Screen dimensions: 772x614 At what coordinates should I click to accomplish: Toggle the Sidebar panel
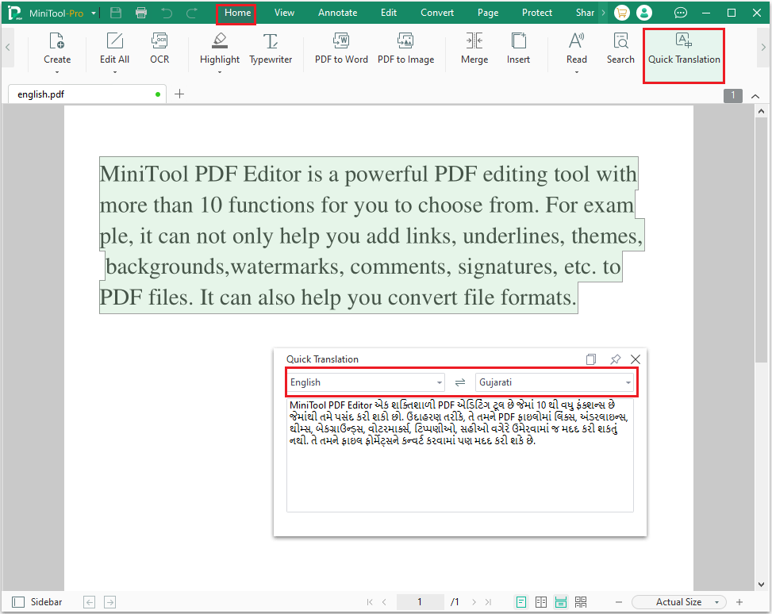tap(37, 602)
